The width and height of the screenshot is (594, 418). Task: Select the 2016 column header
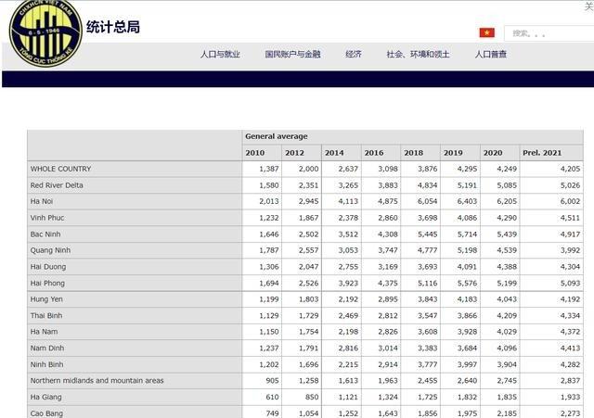(381, 153)
